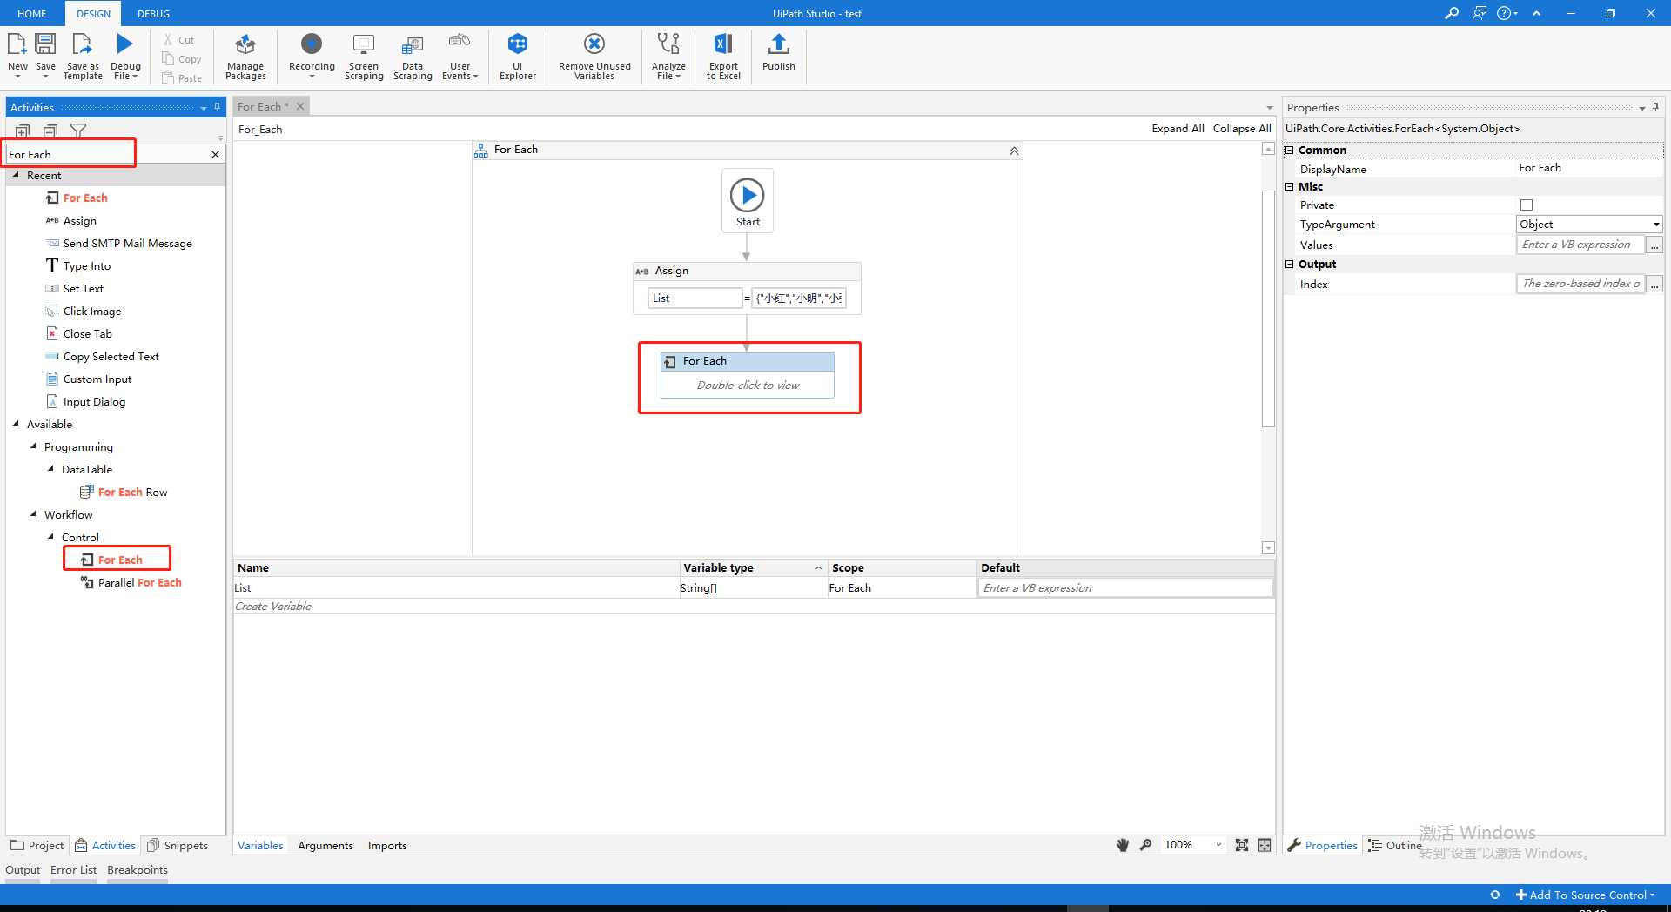This screenshot has height=912, width=1671.
Task: Click Values expression field
Action: tap(1580, 245)
